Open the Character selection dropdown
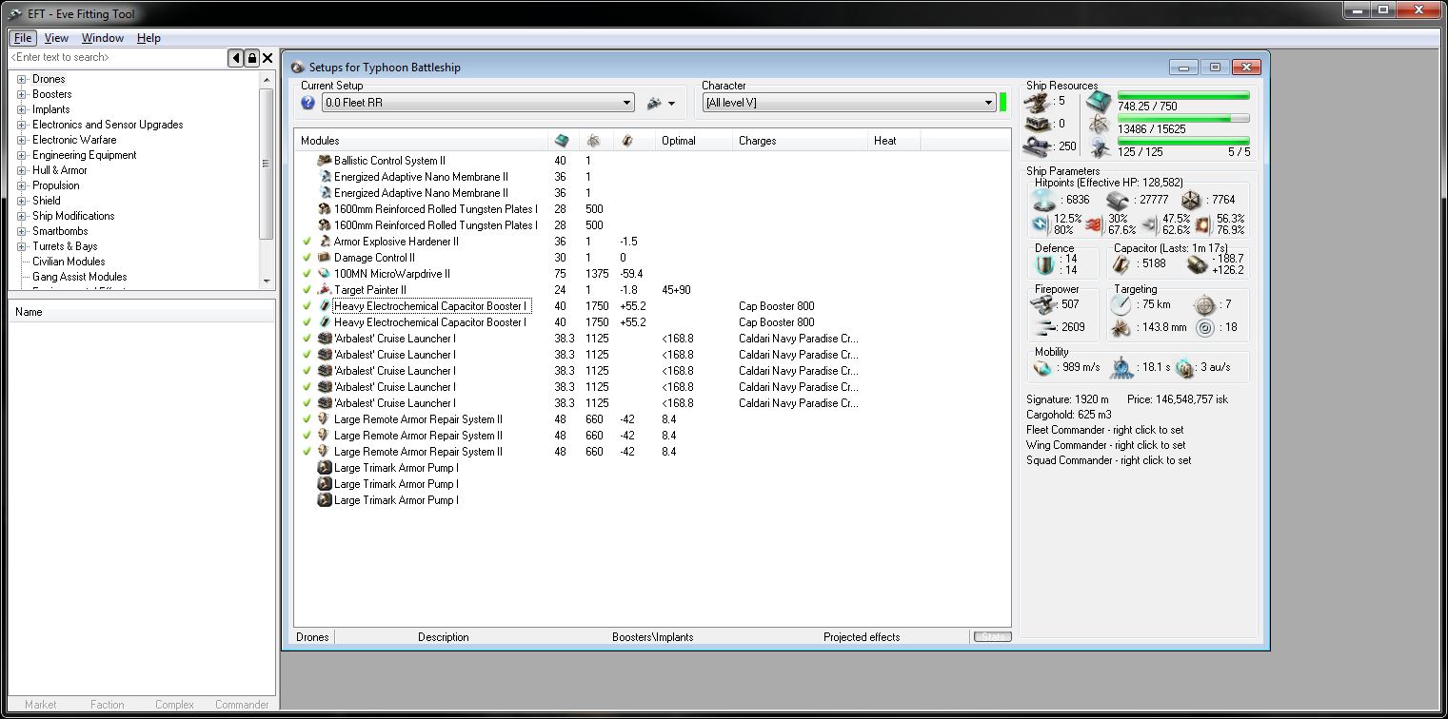Image resolution: width=1448 pixels, height=719 pixels. [987, 103]
